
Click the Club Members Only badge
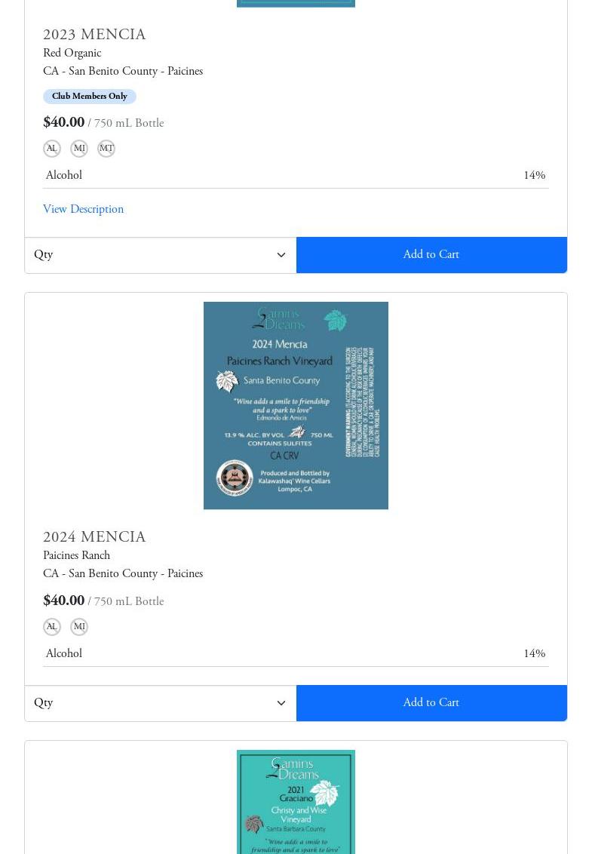coord(89,97)
